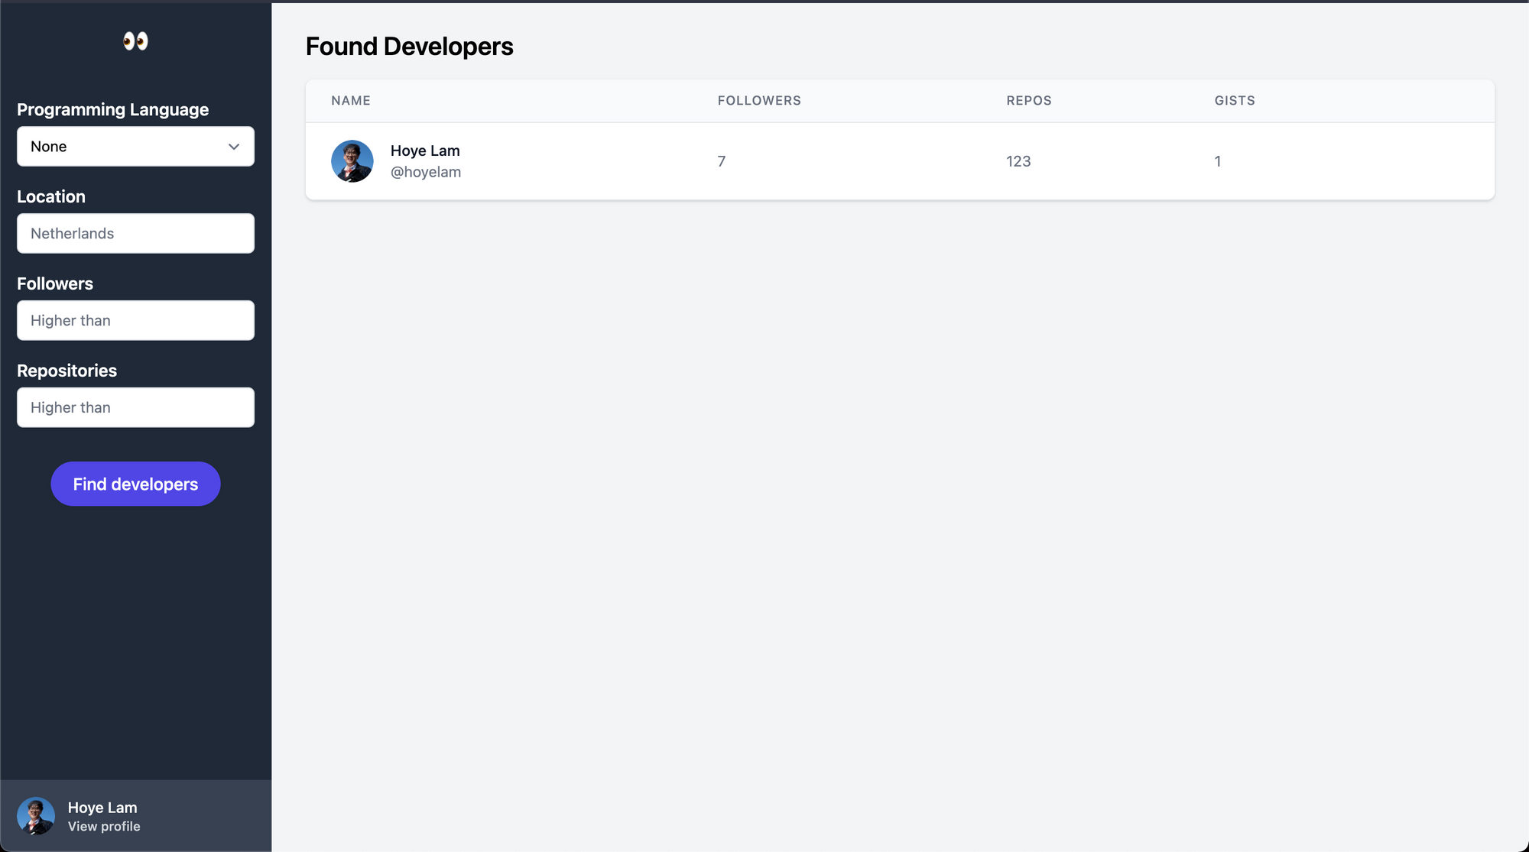Click the FOLLOWERS column header
1529x852 pixels.
pyautogui.click(x=759, y=101)
